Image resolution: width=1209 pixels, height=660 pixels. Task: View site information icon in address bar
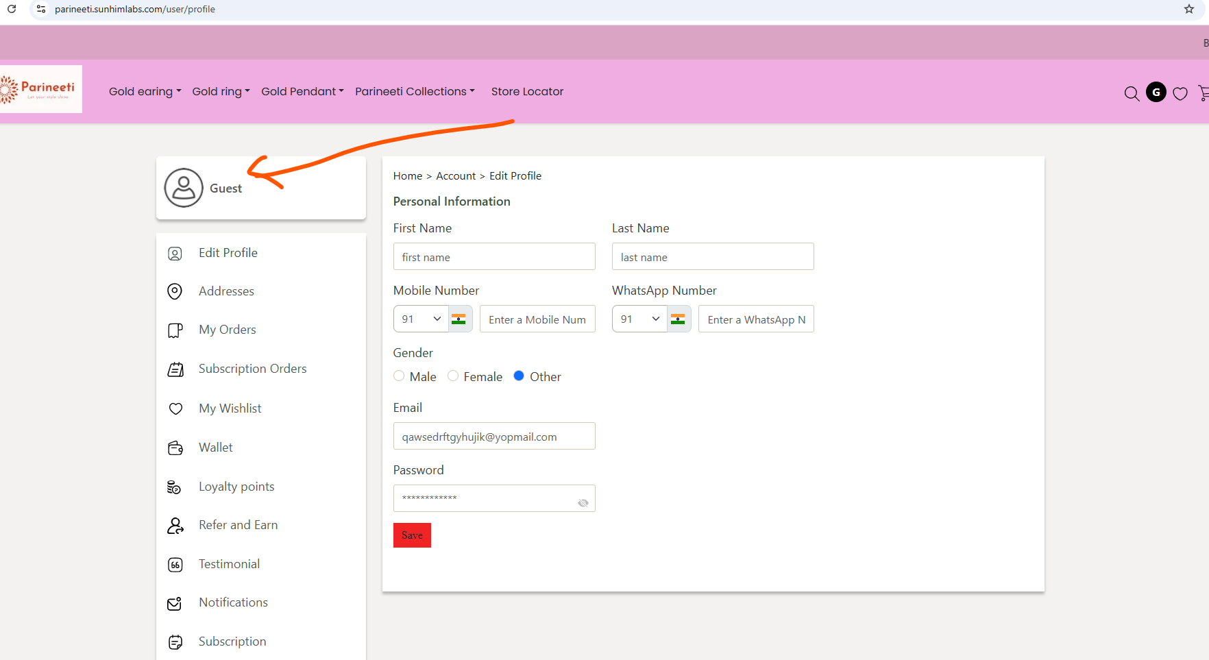41,9
